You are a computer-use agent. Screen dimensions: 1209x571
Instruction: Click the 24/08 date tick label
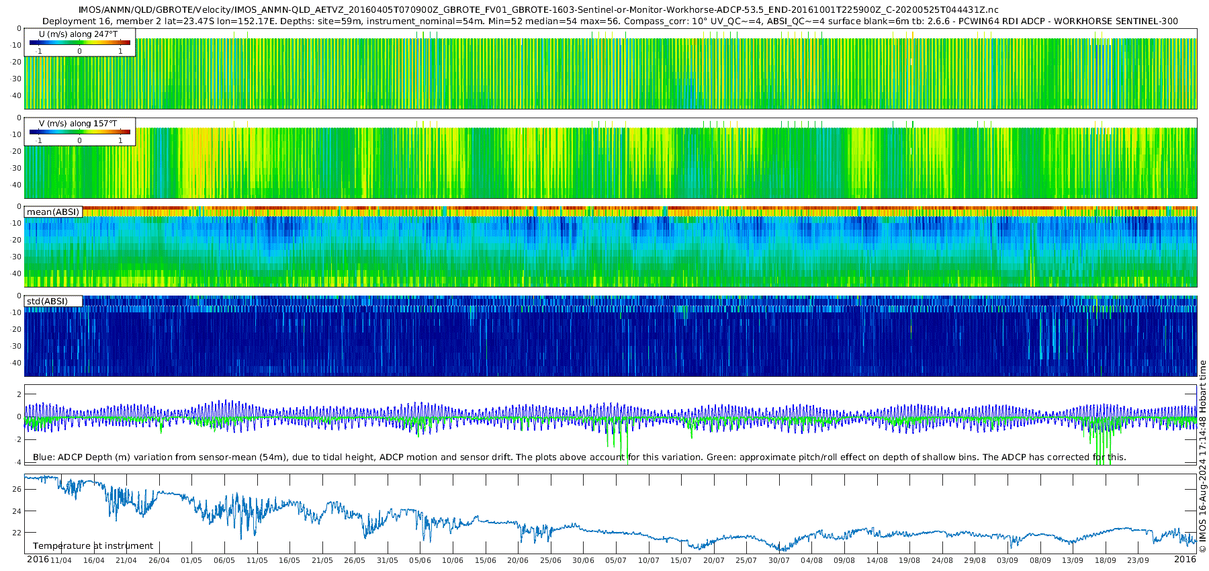pyautogui.click(x=942, y=560)
